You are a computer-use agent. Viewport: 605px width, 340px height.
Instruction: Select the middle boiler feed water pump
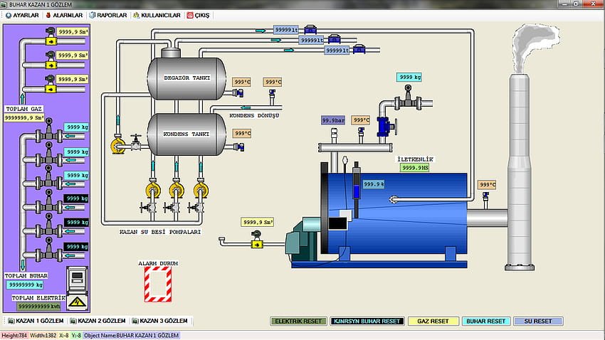click(x=177, y=190)
